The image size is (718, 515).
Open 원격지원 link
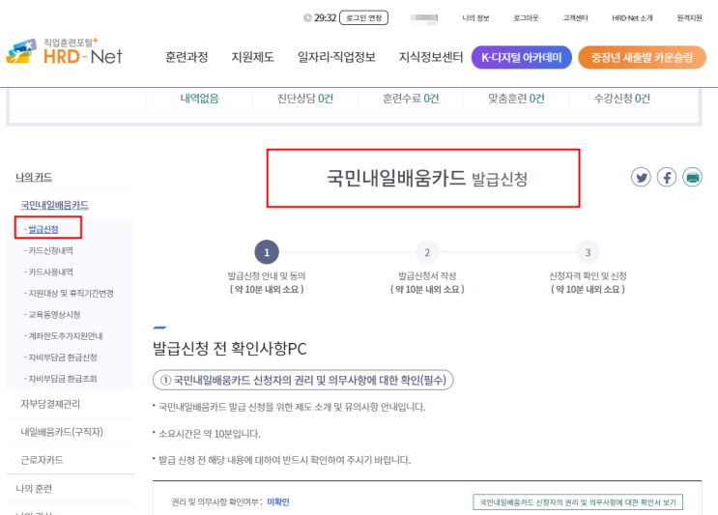tap(689, 17)
